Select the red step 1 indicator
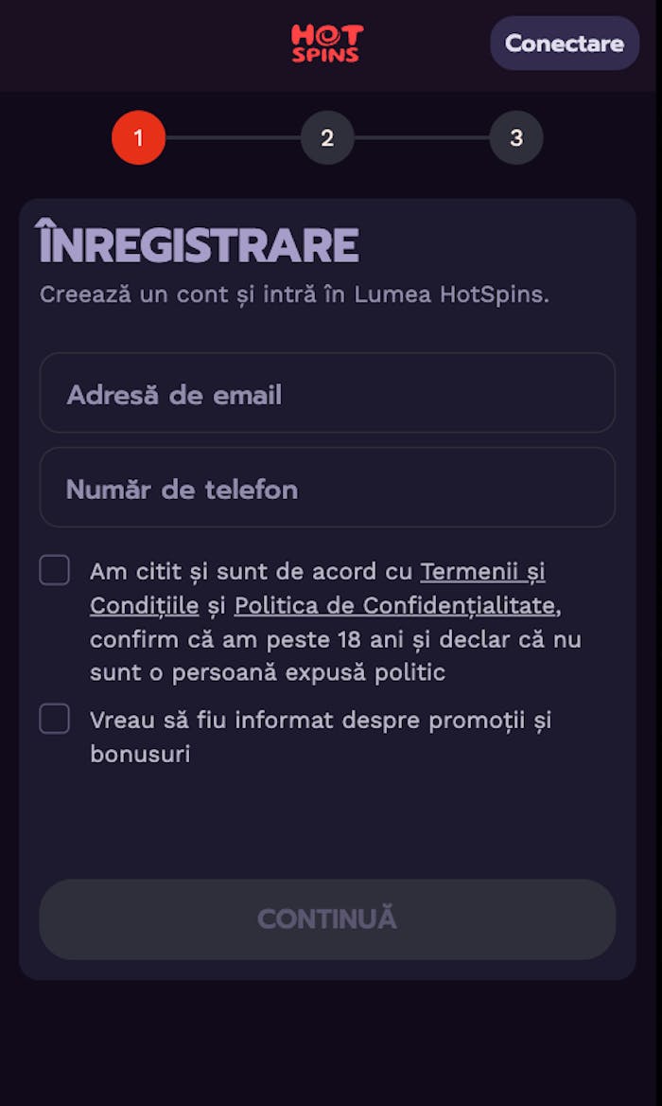This screenshot has width=662, height=1106. [x=139, y=137]
